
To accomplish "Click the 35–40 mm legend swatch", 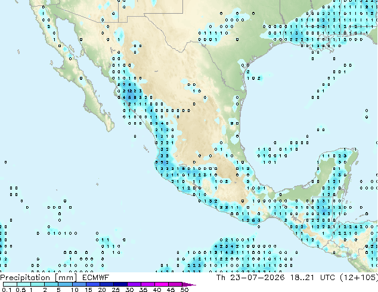I will [147, 284].
